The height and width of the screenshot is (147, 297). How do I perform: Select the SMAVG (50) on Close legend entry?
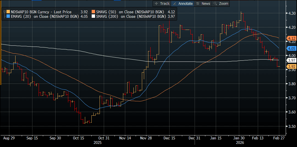click(130, 12)
